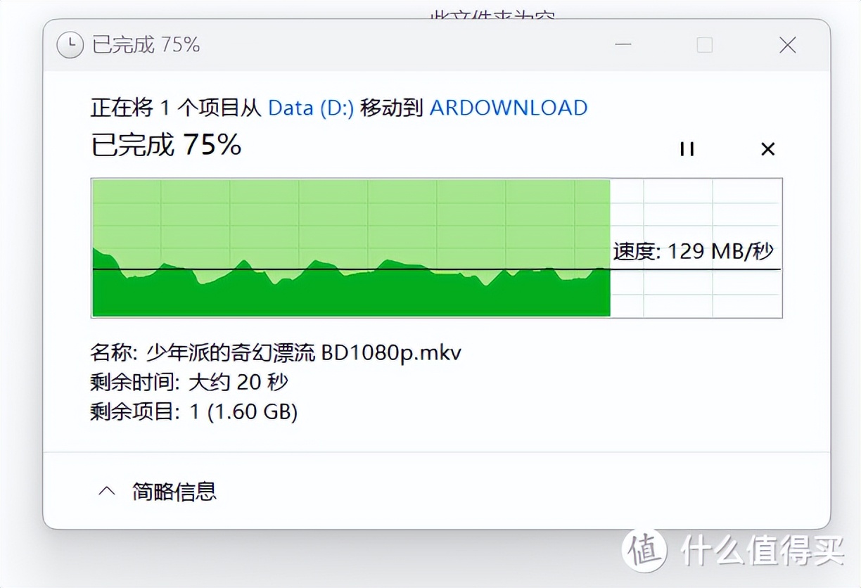Screen dimensions: 861x588
Task: Click the clock icon in title bar
Action: (x=70, y=45)
